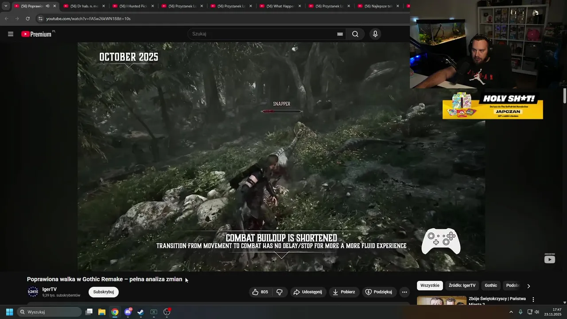Click video title Poprawiona walka w Gothic Remake
The height and width of the screenshot is (319, 567).
point(105,279)
